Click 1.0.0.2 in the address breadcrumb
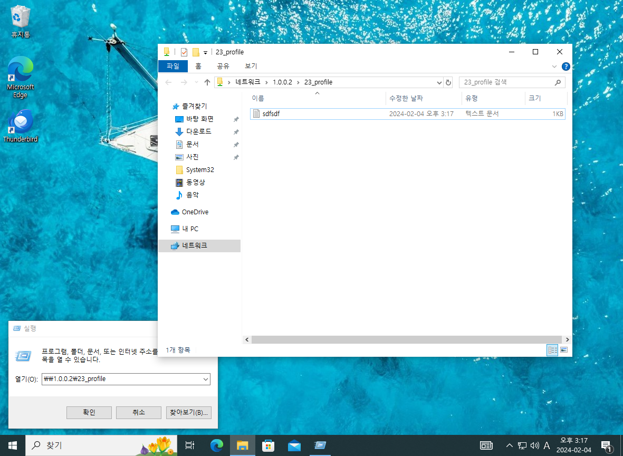The image size is (623, 456). [x=283, y=82]
